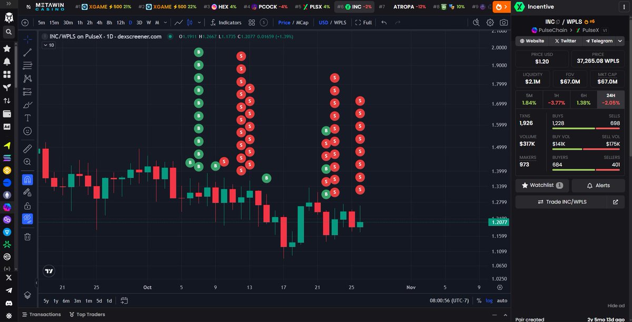Open candlestick chart style selector
This screenshot has height=322, width=632.
191,23
